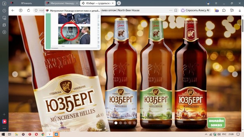Show the previous slide with the left arrow
Viewport: 244px width, 137px height.
pyautogui.click(x=15, y=74)
